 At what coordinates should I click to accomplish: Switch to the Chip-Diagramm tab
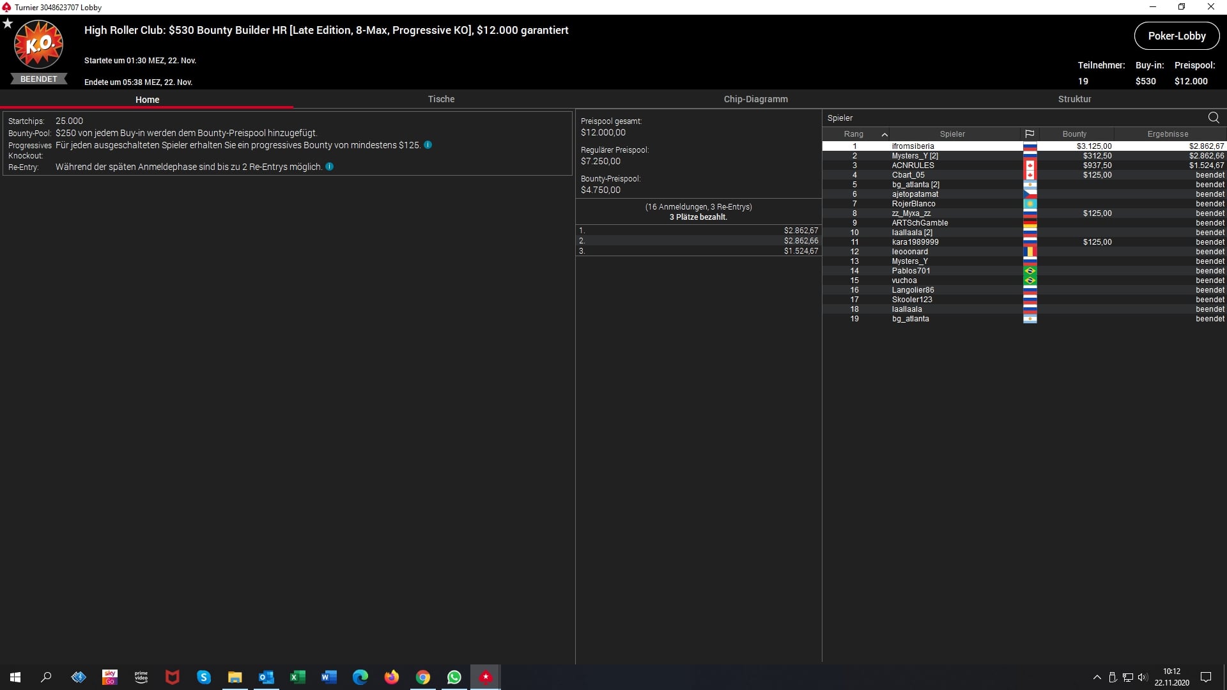tap(755, 99)
